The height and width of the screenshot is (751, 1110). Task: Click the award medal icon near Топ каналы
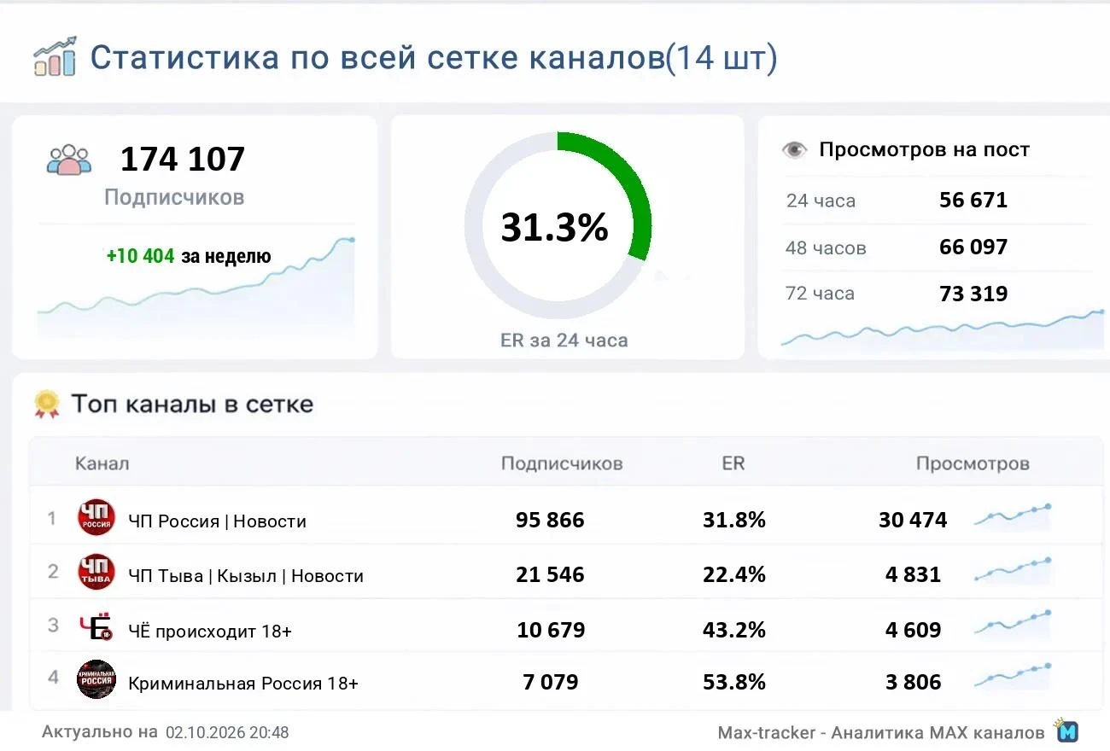tap(46, 404)
